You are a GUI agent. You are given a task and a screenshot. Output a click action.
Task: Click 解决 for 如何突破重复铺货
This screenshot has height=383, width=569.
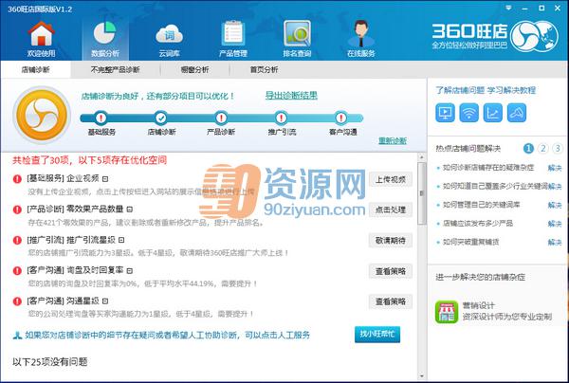pyautogui.click(x=555, y=242)
